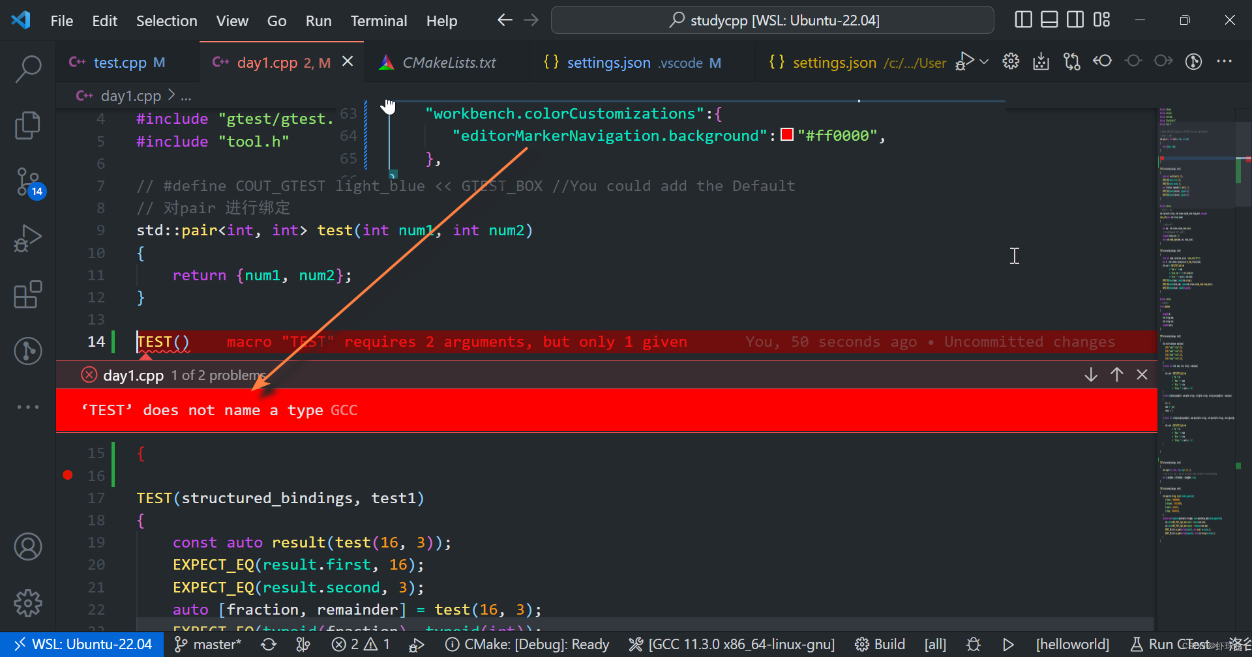The image size is (1252, 657).
Task: Click the CMake debug bug icon in status bar
Action: [974, 644]
